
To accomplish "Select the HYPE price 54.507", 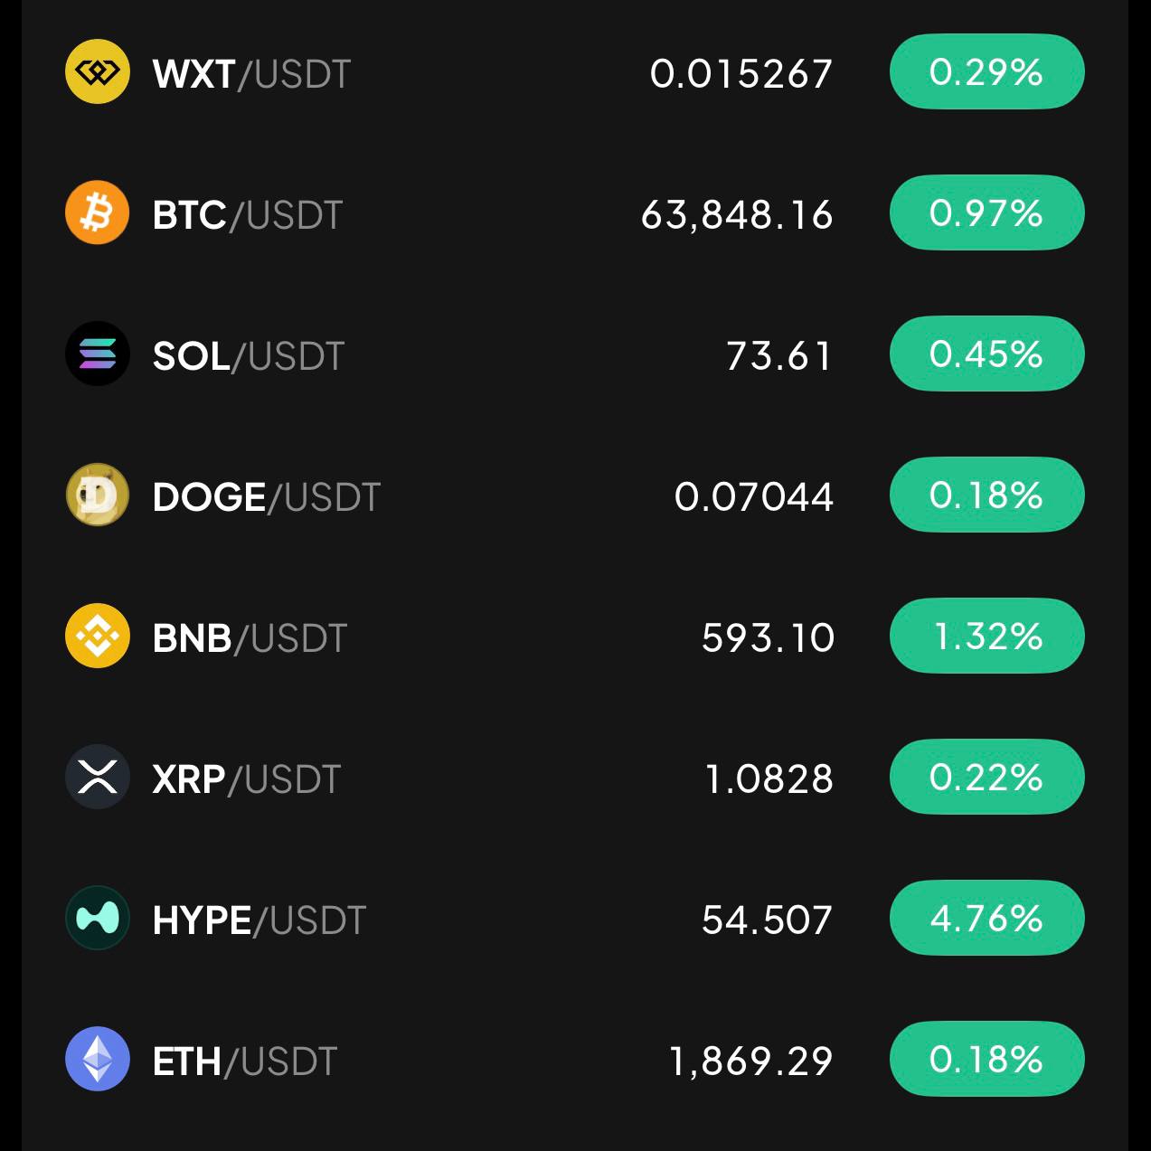I will [x=767, y=920].
